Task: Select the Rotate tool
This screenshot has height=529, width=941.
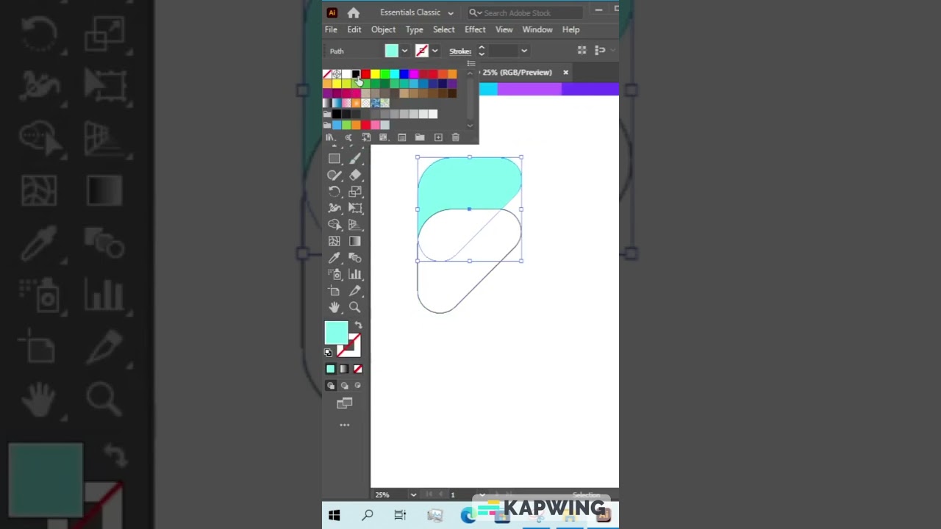Action: pos(334,192)
